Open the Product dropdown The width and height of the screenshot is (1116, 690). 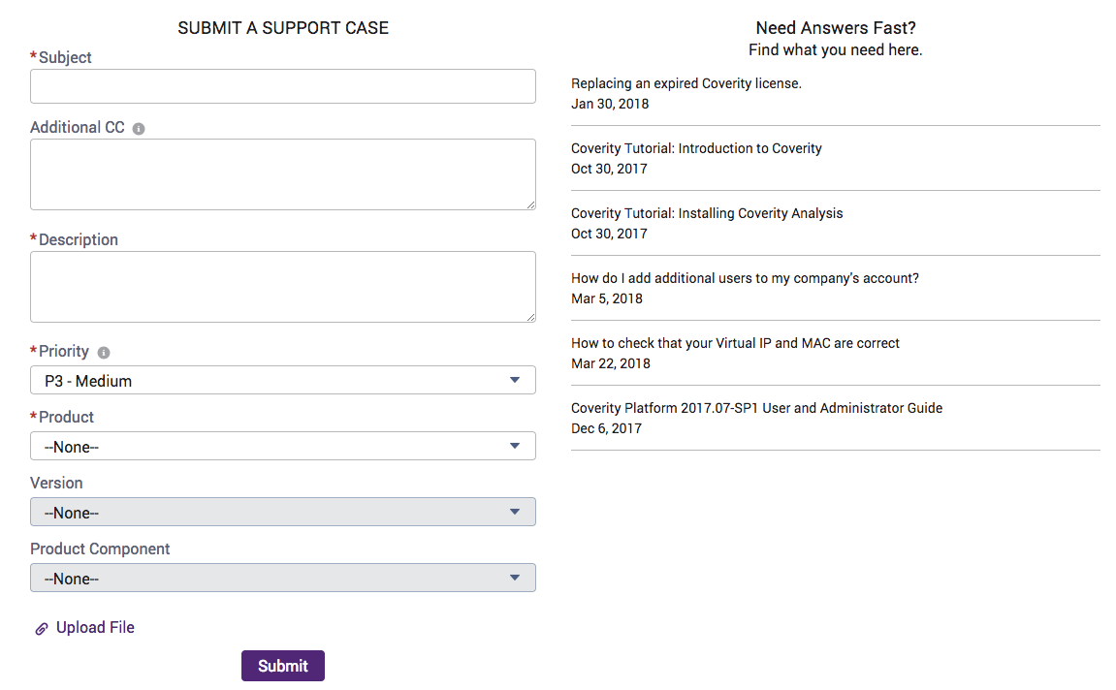click(x=283, y=446)
